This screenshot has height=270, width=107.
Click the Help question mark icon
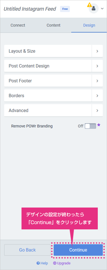38,263
